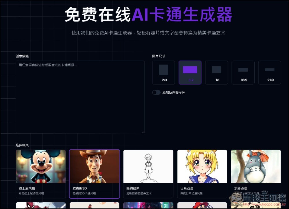Click the text area resize handle corner

click(x=143, y=132)
